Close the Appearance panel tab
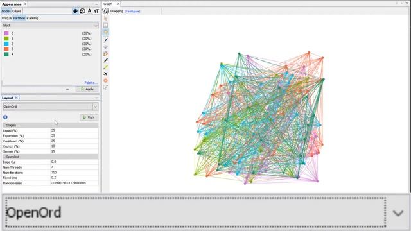Image resolution: width=411 pixels, height=231 pixels. [x=25, y=4]
